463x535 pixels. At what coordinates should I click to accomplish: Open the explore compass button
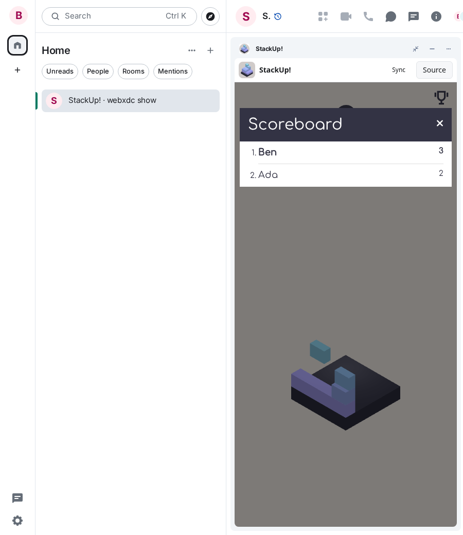pyautogui.click(x=210, y=16)
